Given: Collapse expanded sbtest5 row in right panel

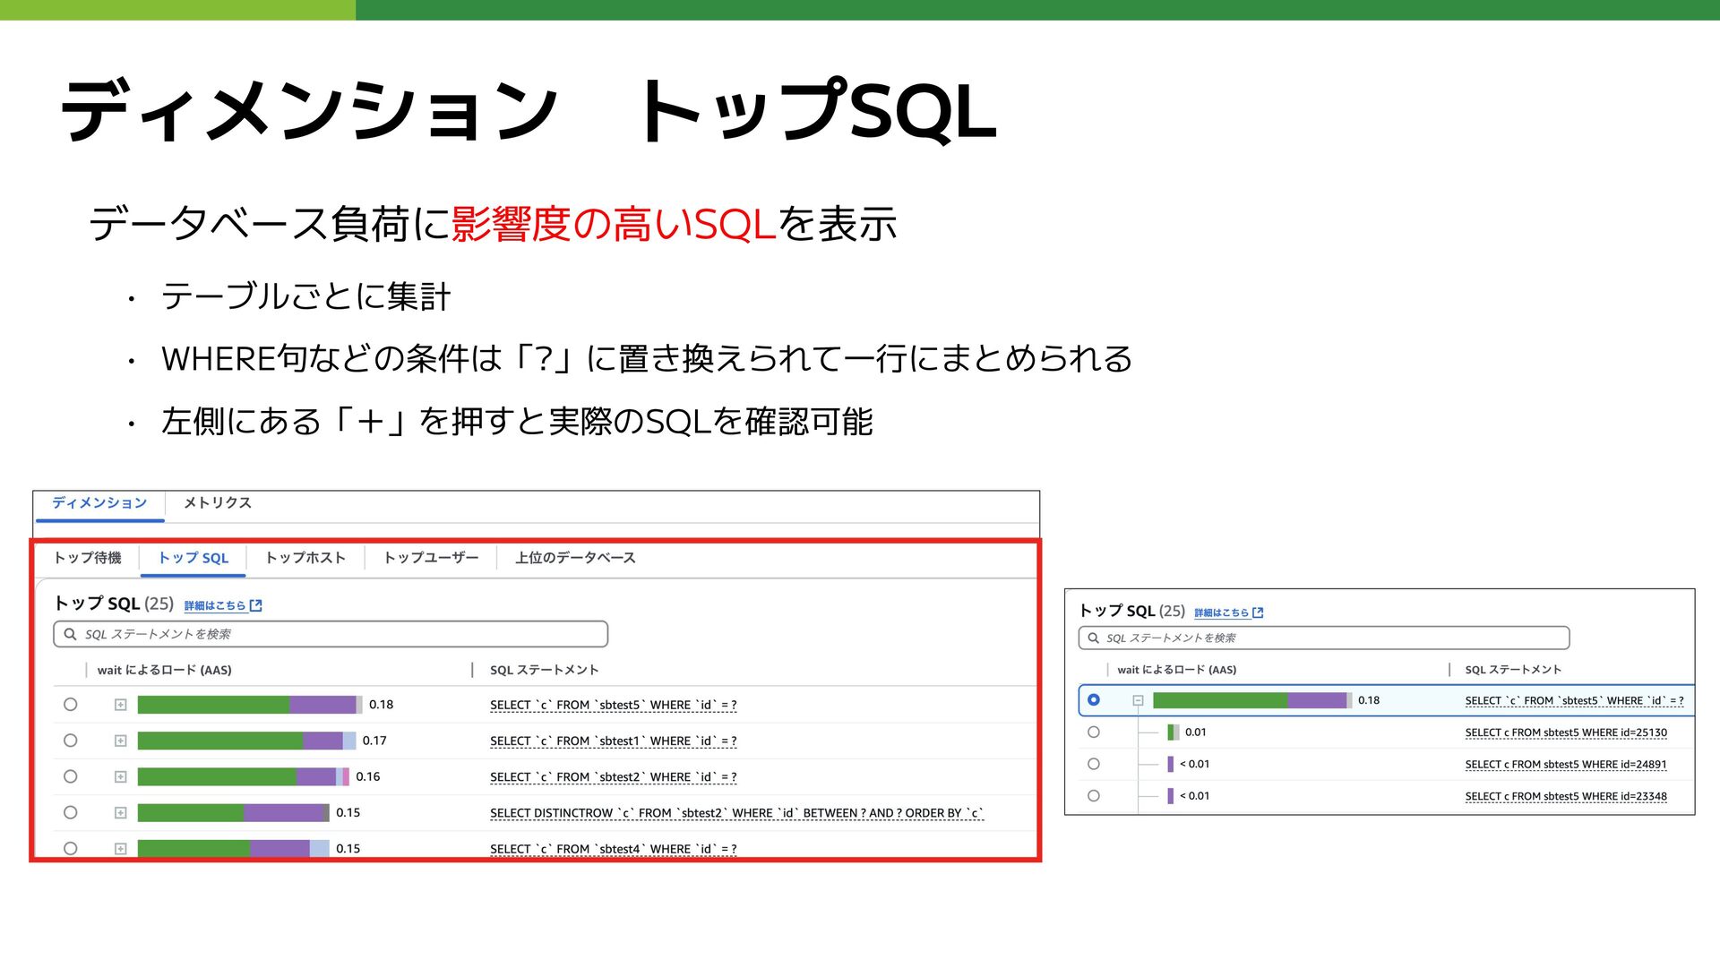Looking at the screenshot, I should tap(1138, 701).
